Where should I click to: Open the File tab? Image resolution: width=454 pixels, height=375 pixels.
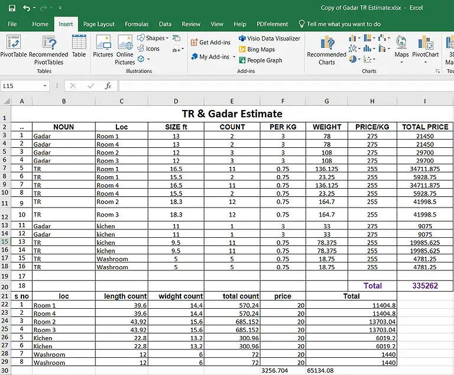point(12,24)
